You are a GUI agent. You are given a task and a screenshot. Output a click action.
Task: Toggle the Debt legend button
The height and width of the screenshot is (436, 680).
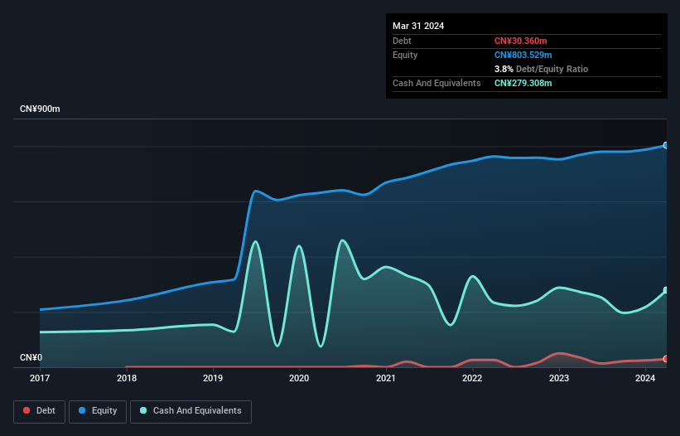(39, 411)
